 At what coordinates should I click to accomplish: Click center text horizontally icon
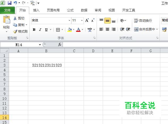107,29
